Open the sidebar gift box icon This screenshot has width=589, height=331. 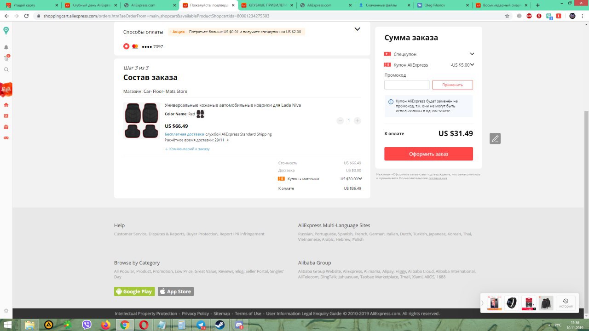(x=6, y=127)
